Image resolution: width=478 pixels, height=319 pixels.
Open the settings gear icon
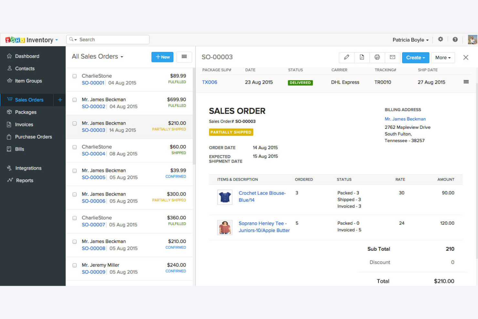coord(441,39)
